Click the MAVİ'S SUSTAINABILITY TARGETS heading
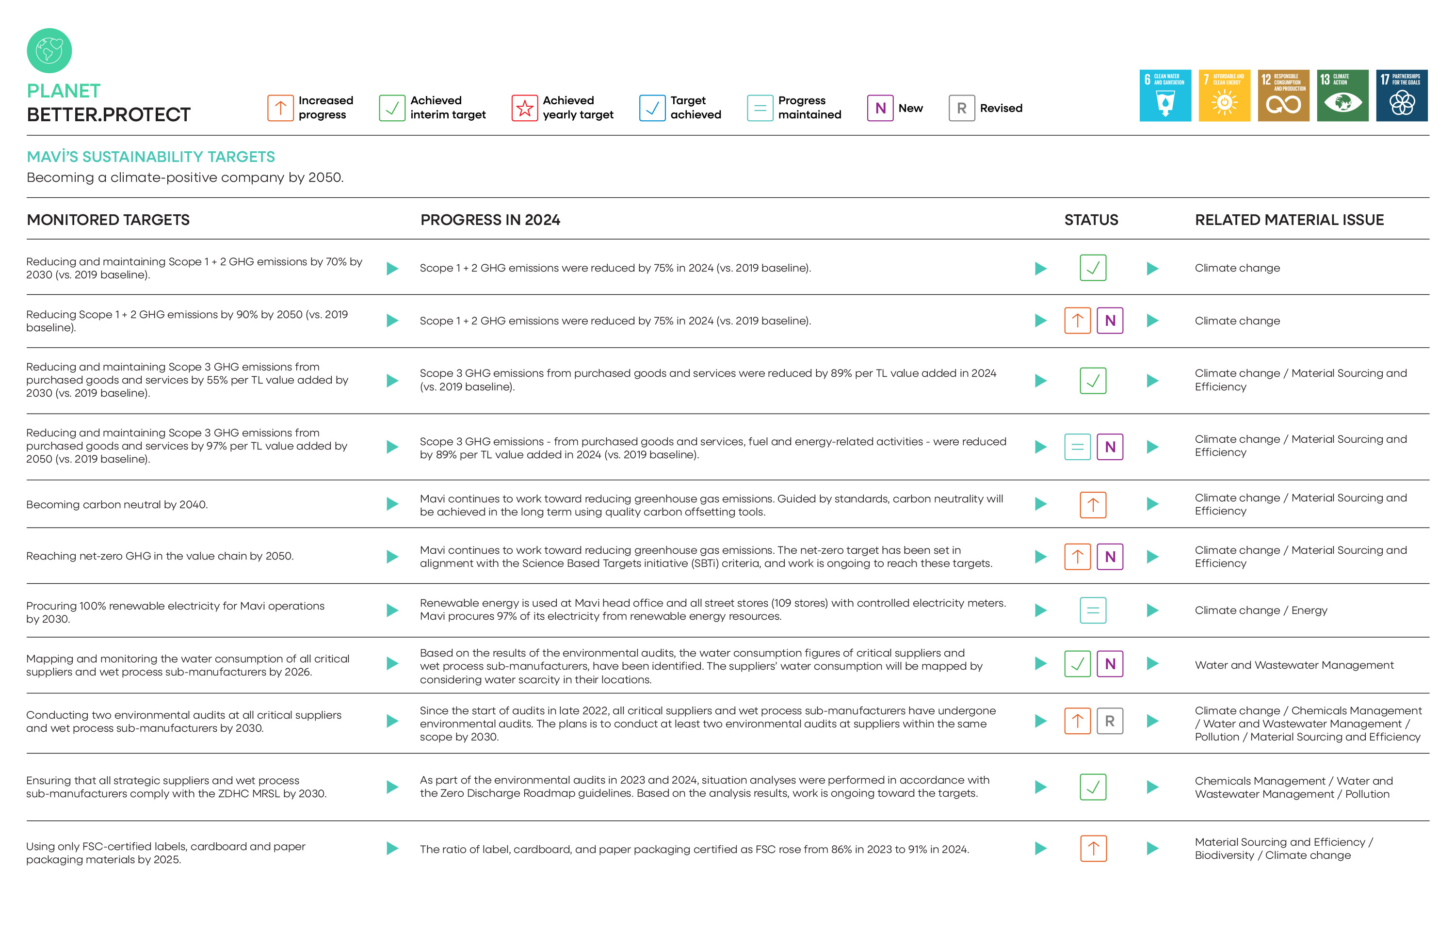 point(151,157)
